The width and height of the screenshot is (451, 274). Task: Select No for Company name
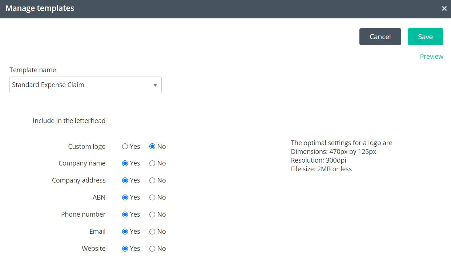[152, 163]
